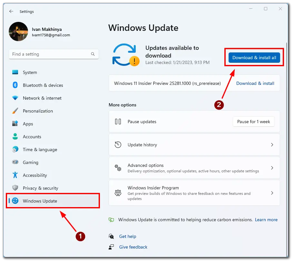Select Gaming in the sidebar
The height and width of the screenshot is (263, 294).
point(54,163)
